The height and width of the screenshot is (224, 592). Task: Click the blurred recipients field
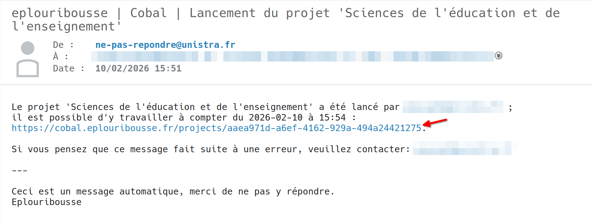tap(292, 57)
